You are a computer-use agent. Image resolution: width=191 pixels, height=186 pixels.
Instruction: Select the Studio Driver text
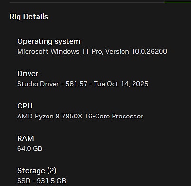pos(38,84)
